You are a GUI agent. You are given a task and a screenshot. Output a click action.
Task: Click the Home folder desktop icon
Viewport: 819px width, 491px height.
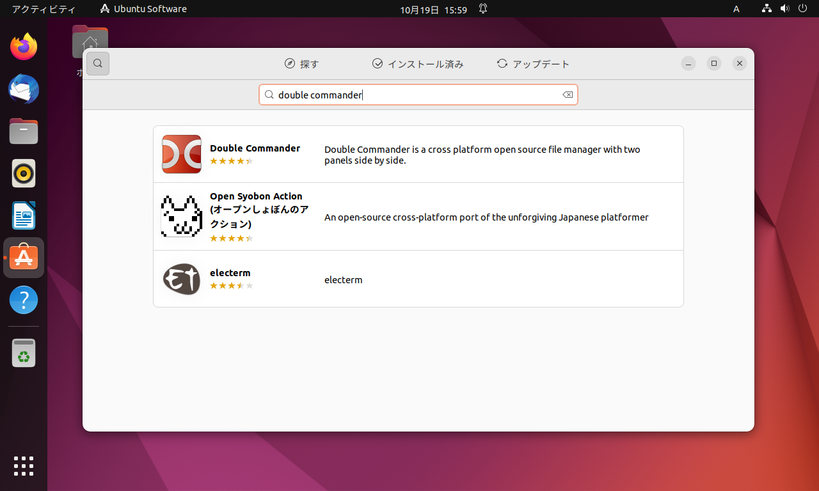coord(90,42)
